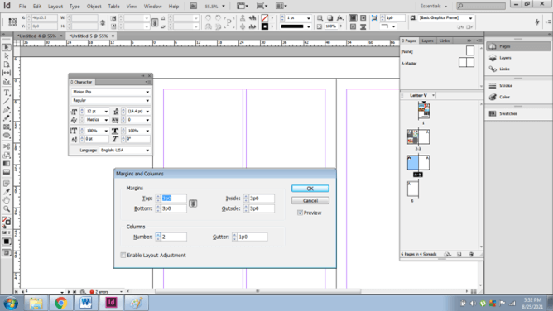The image size is (553, 311).
Task: Select the Selection tool in the toolbox
Action: [7, 47]
